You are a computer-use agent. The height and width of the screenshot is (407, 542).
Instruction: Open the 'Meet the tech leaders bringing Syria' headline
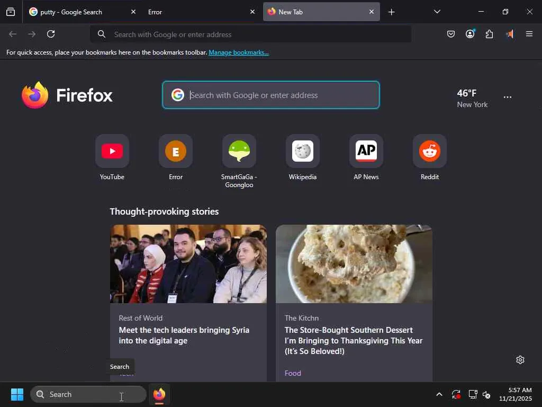(x=184, y=335)
